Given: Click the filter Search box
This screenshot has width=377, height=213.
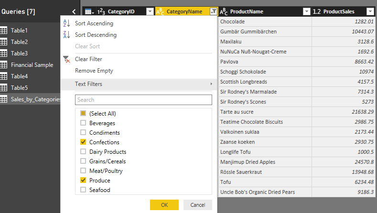Looking at the screenshot, I should pyautogui.click(x=143, y=100).
